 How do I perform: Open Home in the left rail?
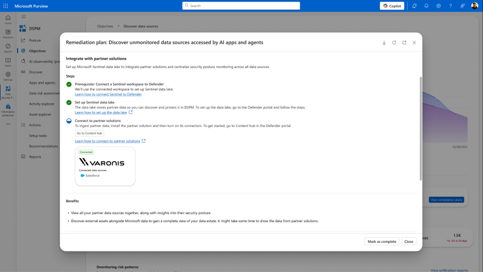point(8,20)
